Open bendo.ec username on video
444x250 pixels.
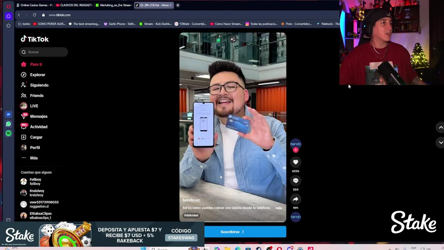(x=191, y=200)
